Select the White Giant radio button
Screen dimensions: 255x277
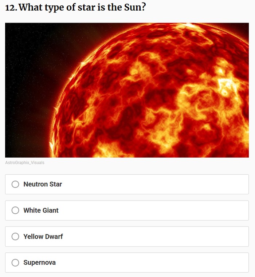[x=15, y=210]
